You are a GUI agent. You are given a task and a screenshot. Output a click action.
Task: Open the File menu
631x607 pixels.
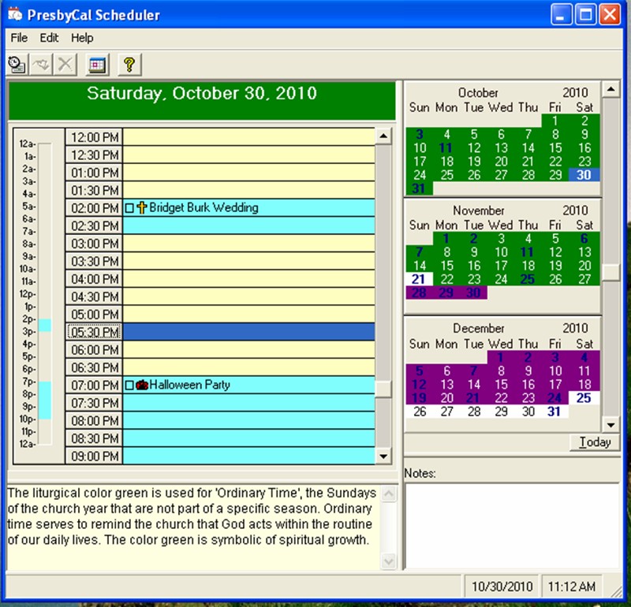(x=19, y=38)
